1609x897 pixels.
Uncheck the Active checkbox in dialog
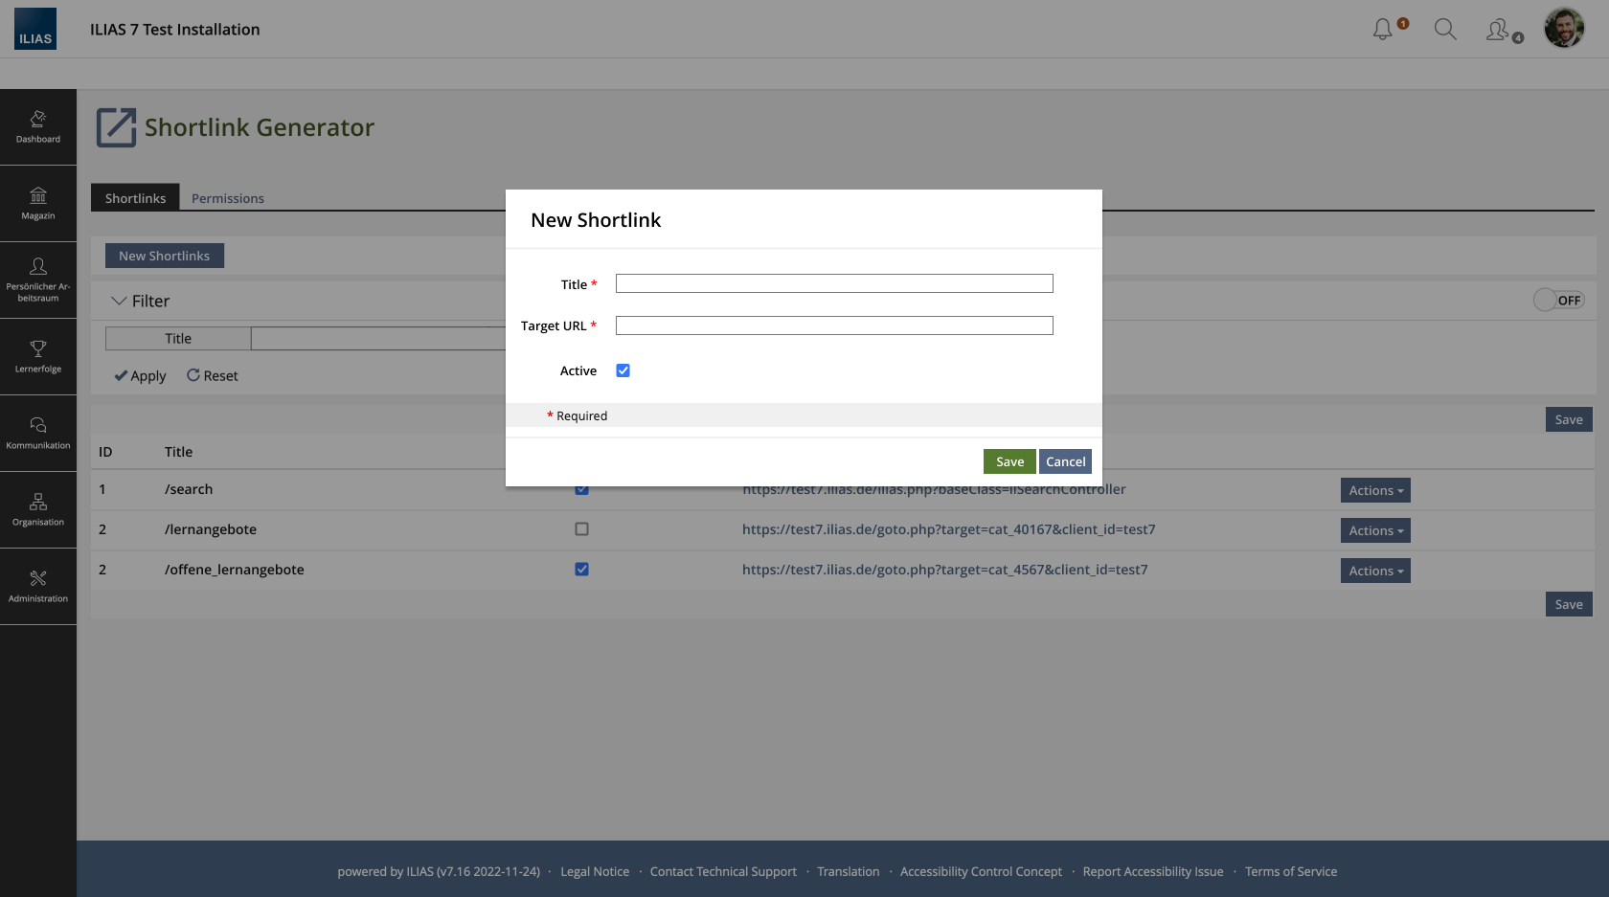tap(623, 370)
